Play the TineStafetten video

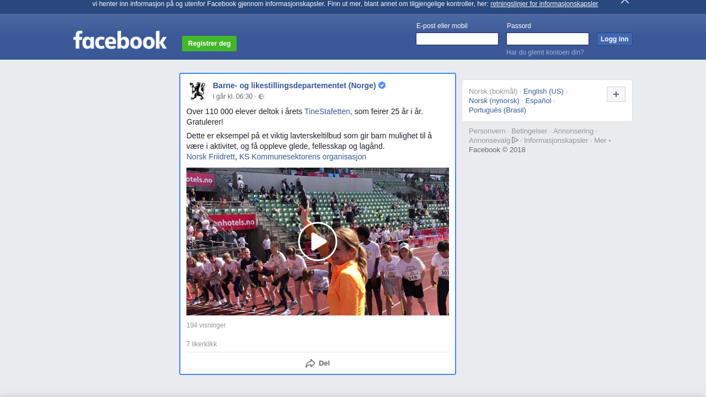coord(318,242)
